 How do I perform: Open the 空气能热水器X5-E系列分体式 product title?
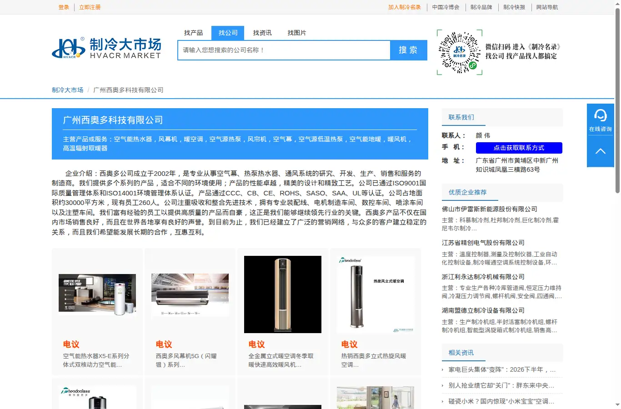pos(96,360)
